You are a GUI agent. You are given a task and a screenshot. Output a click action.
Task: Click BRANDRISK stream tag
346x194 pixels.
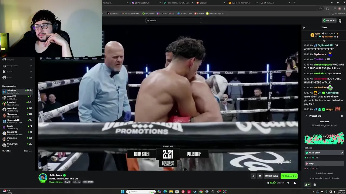click(88, 182)
